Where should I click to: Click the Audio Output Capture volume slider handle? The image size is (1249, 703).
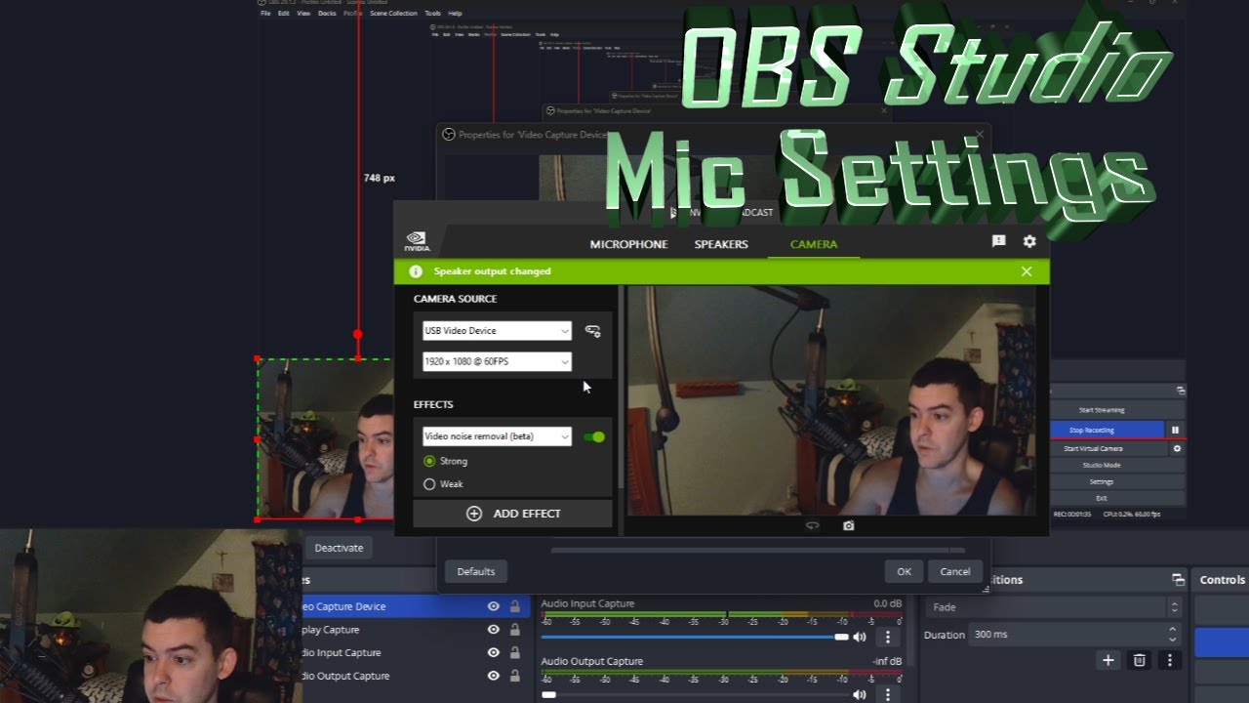pyautogui.click(x=548, y=694)
